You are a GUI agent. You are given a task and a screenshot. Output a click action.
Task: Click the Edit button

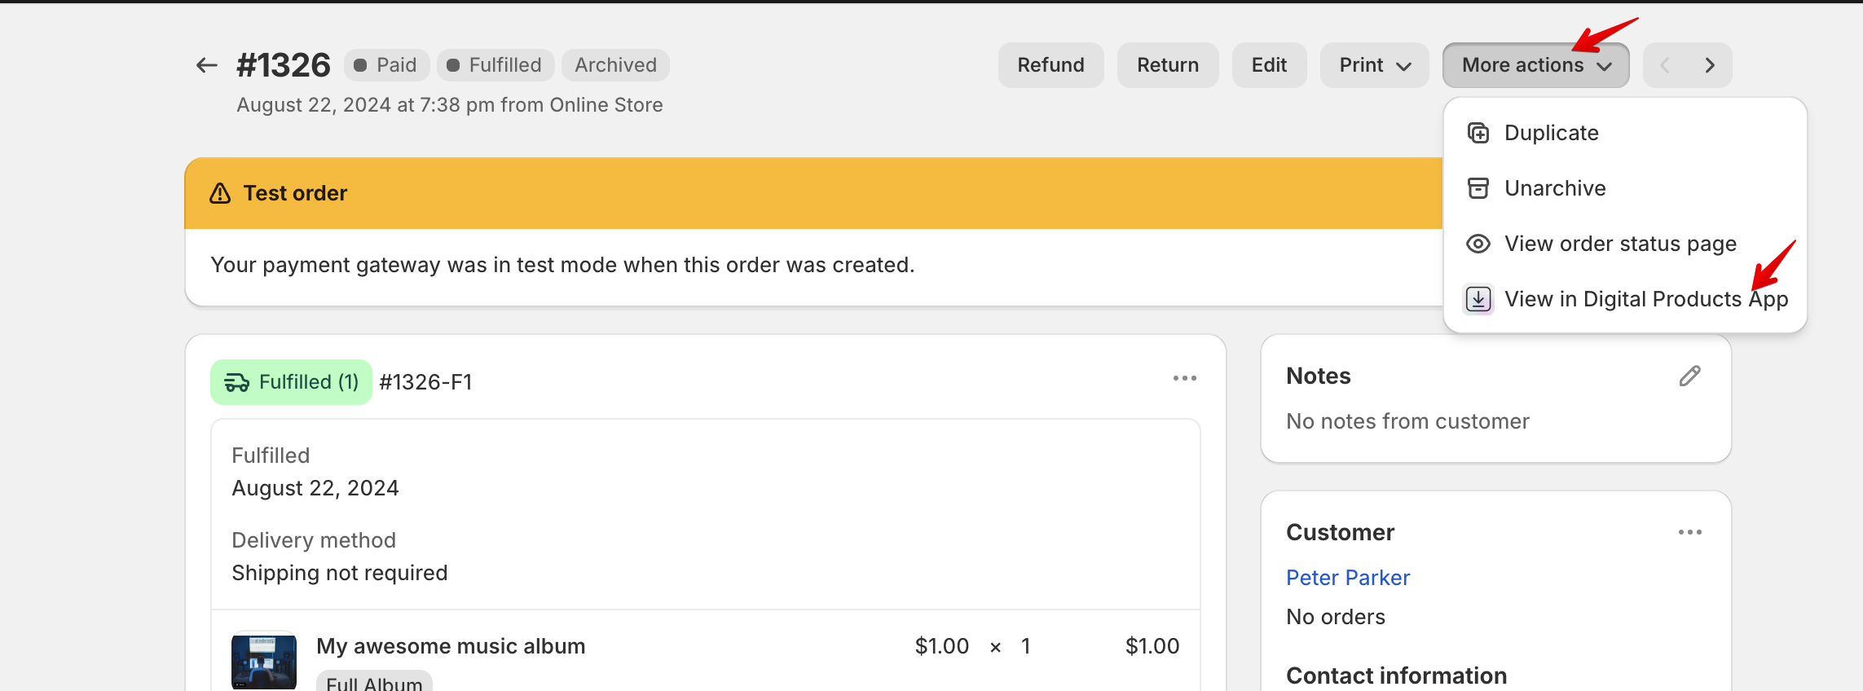(1269, 64)
